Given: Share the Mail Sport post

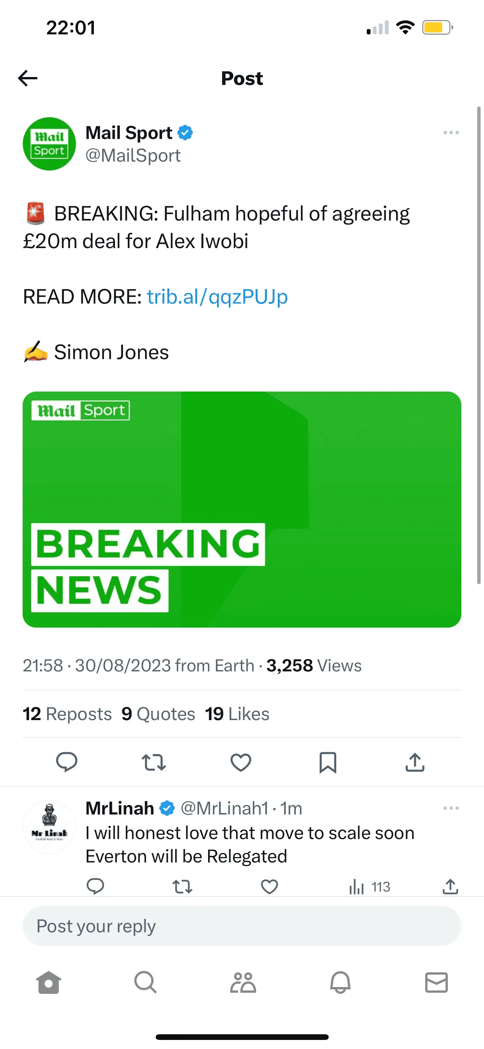Looking at the screenshot, I should [x=415, y=762].
